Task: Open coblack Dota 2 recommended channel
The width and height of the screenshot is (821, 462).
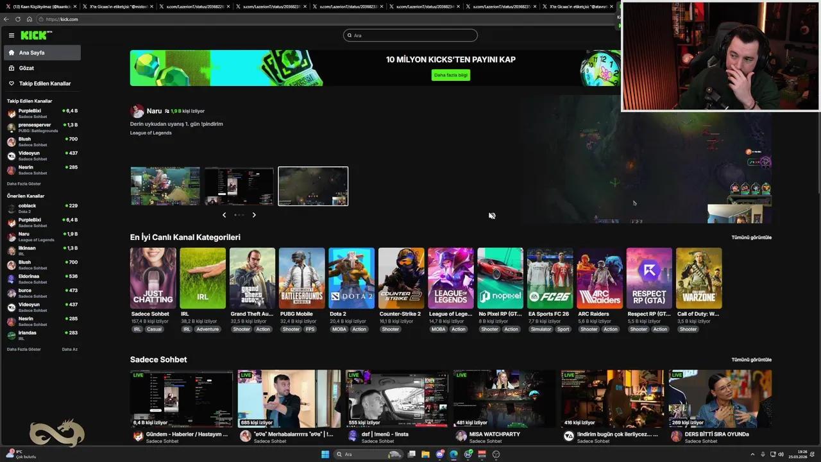Action: (42, 209)
